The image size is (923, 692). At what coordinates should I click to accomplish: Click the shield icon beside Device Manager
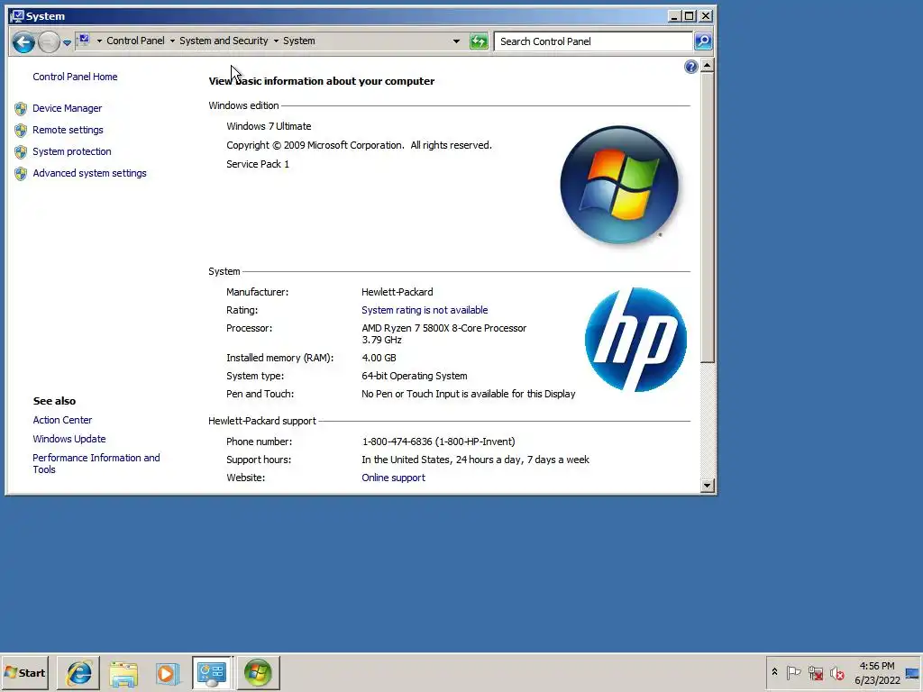click(21, 108)
